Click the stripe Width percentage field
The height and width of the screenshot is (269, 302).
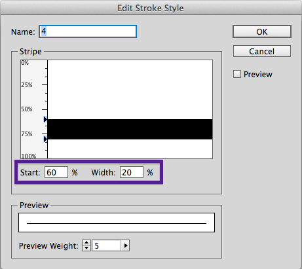coord(132,172)
